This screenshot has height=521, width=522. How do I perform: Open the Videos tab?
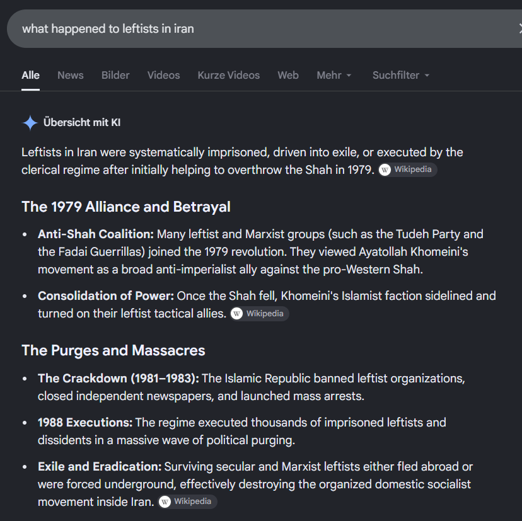point(163,75)
